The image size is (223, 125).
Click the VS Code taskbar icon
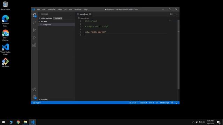pyautogui.click(x=32, y=122)
